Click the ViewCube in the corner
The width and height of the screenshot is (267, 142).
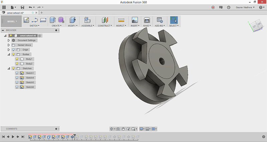[x=256, y=26]
